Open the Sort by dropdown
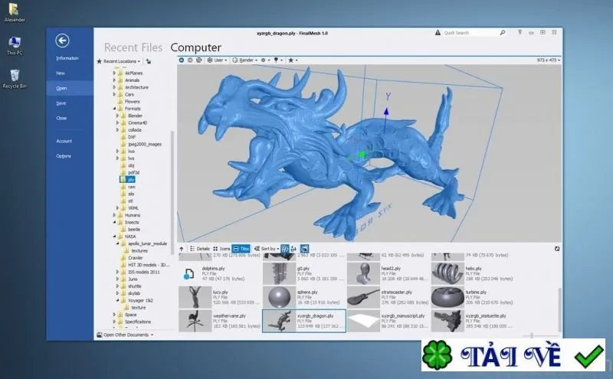Image resolution: width=613 pixels, height=379 pixels. tap(267, 249)
